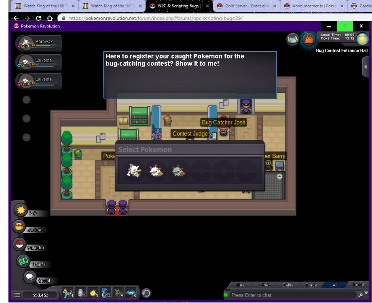Screen dimensions: 372x303
Task: Click Marowak's party slot health bar
Action: tap(45, 46)
